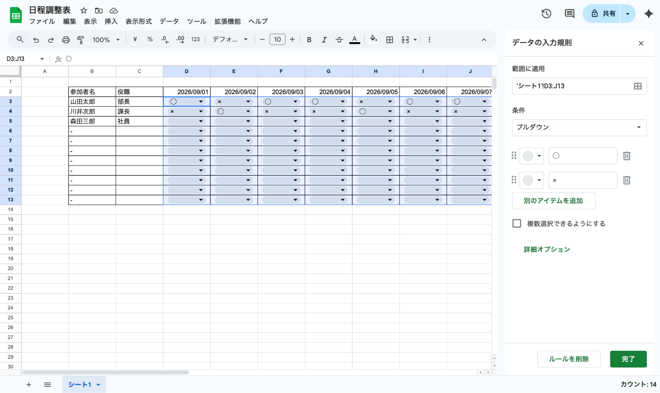The height and width of the screenshot is (393, 660).
Task: Click the 完了 button
Action: pyautogui.click(x=628, y=359)
